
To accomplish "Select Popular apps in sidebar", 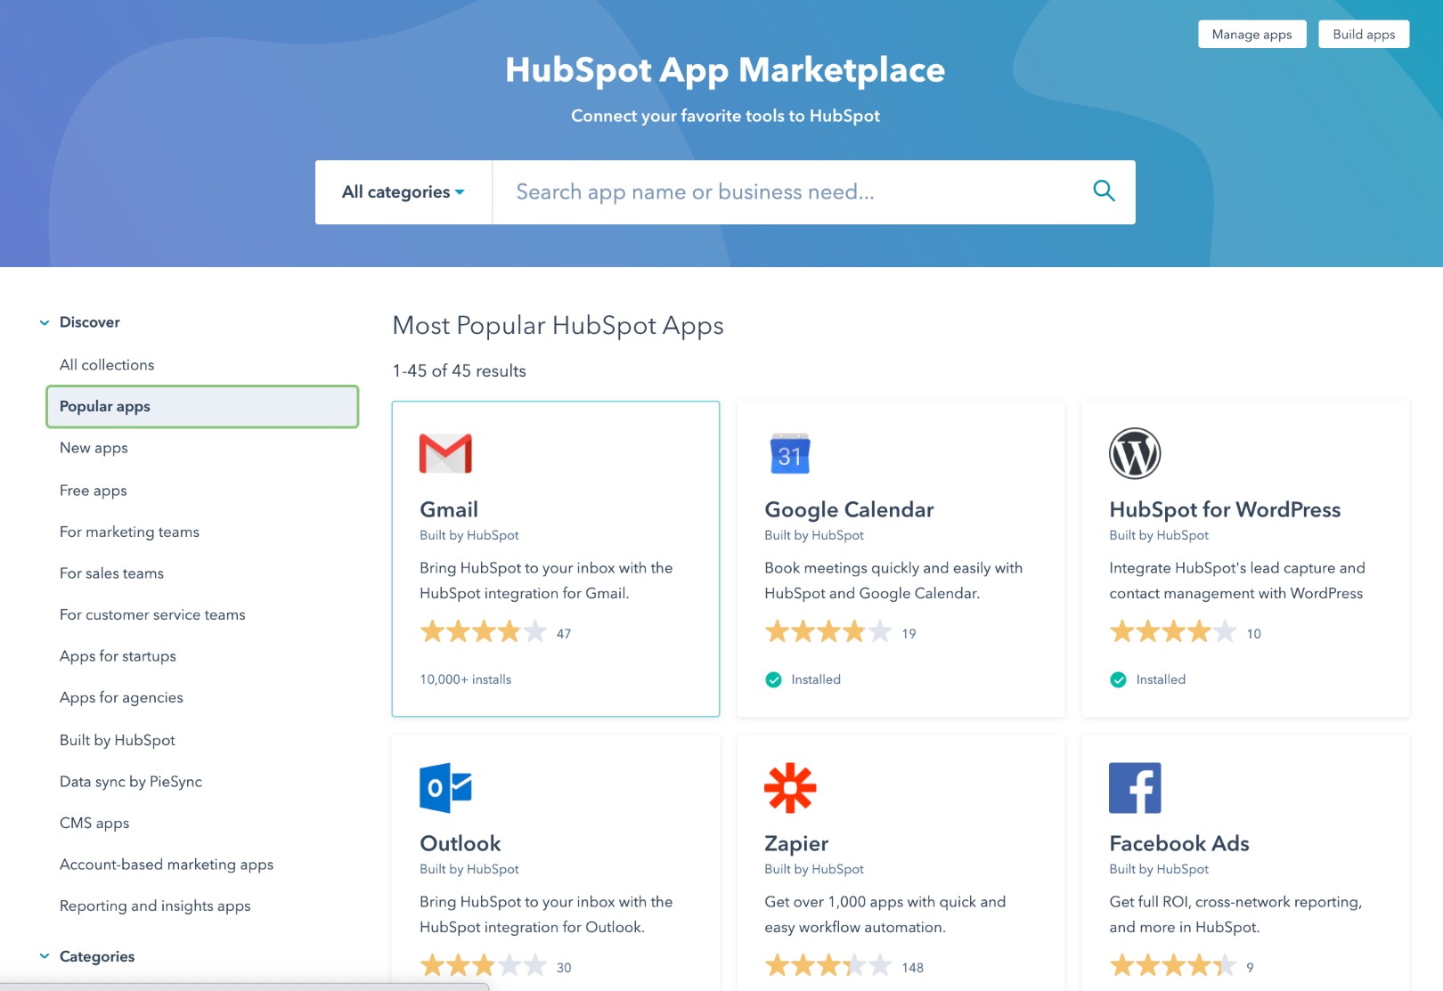I will coord(202,406).
